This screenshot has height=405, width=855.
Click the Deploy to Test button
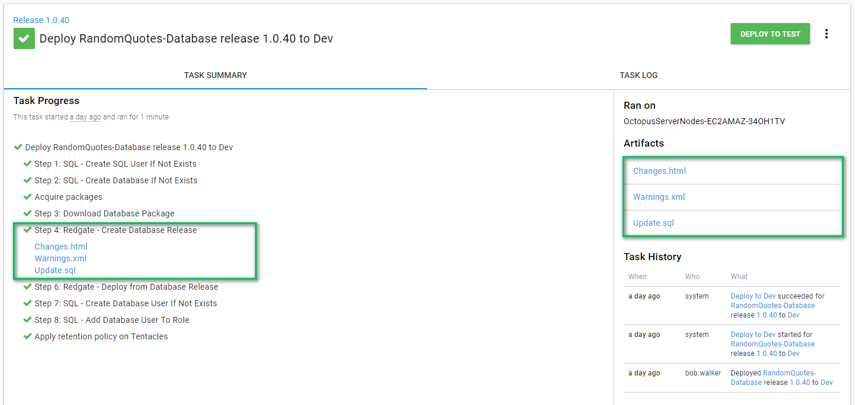tap(770, 34)
